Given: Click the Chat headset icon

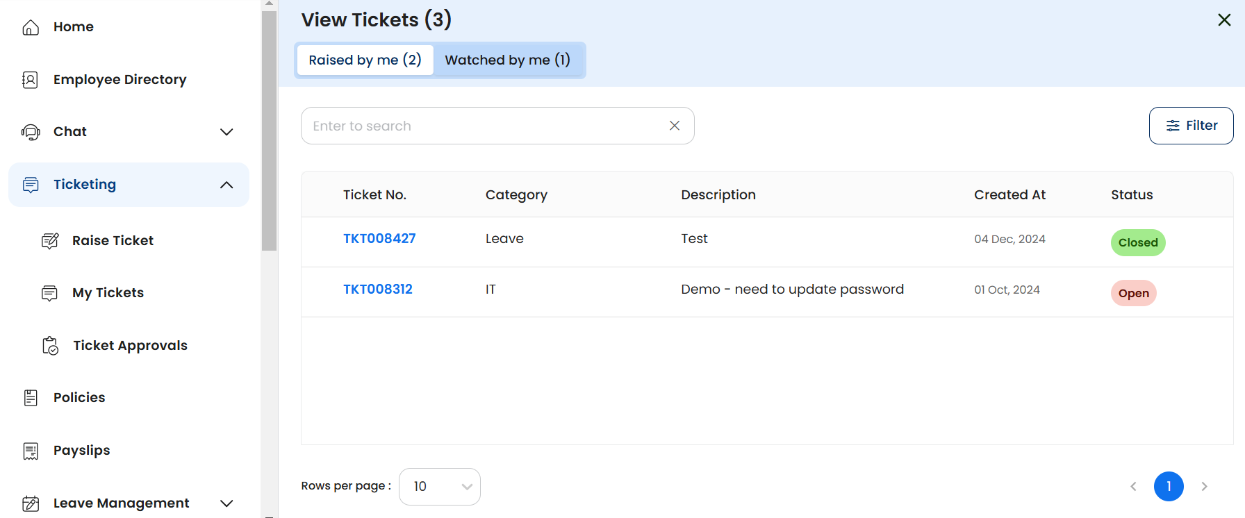Looking at the screenshot, I should click(31, 132).
